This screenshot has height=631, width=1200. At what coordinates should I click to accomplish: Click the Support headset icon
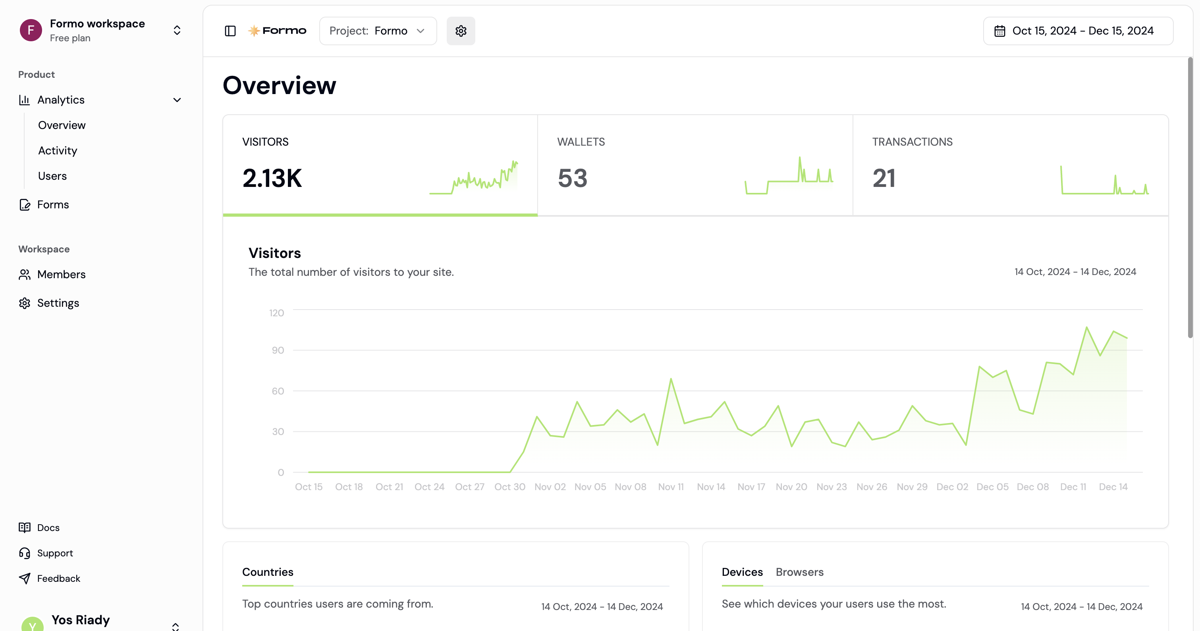(x=25, y=553)
